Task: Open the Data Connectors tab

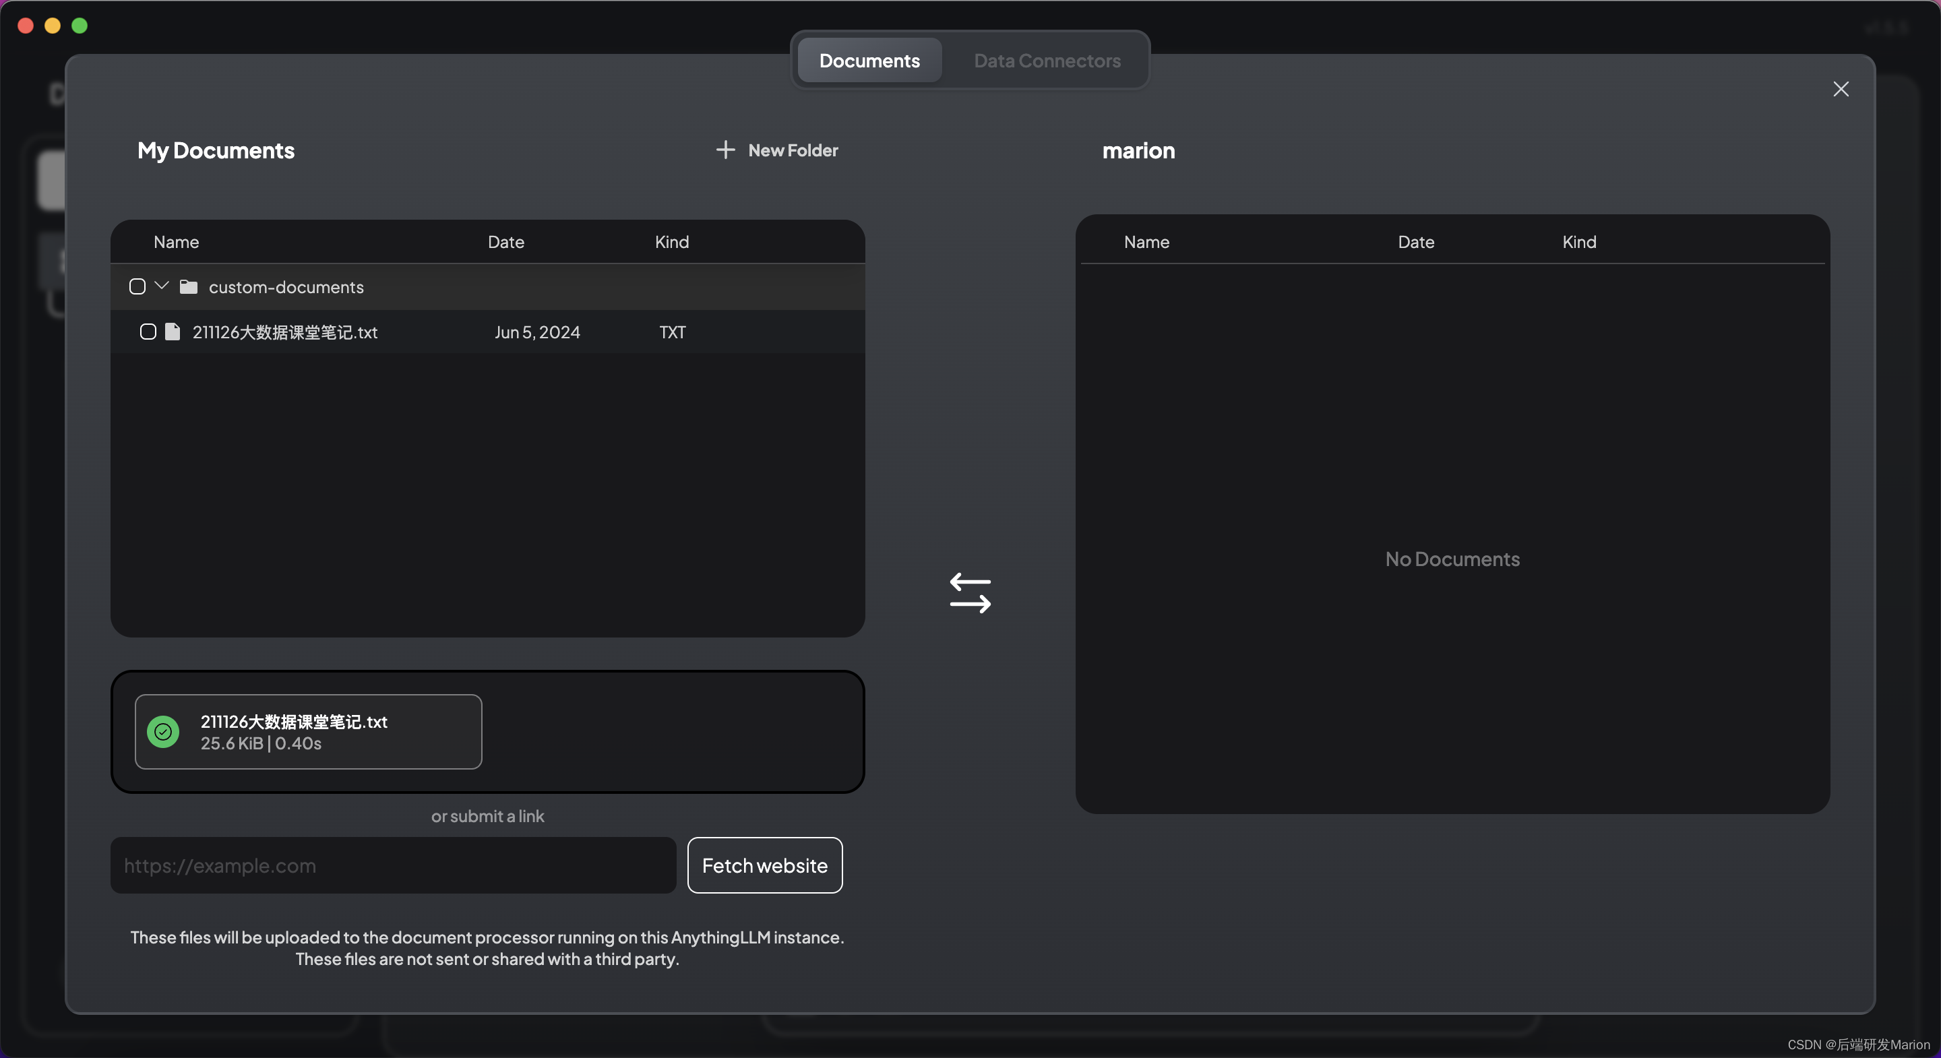Action: click(1047, 60)
